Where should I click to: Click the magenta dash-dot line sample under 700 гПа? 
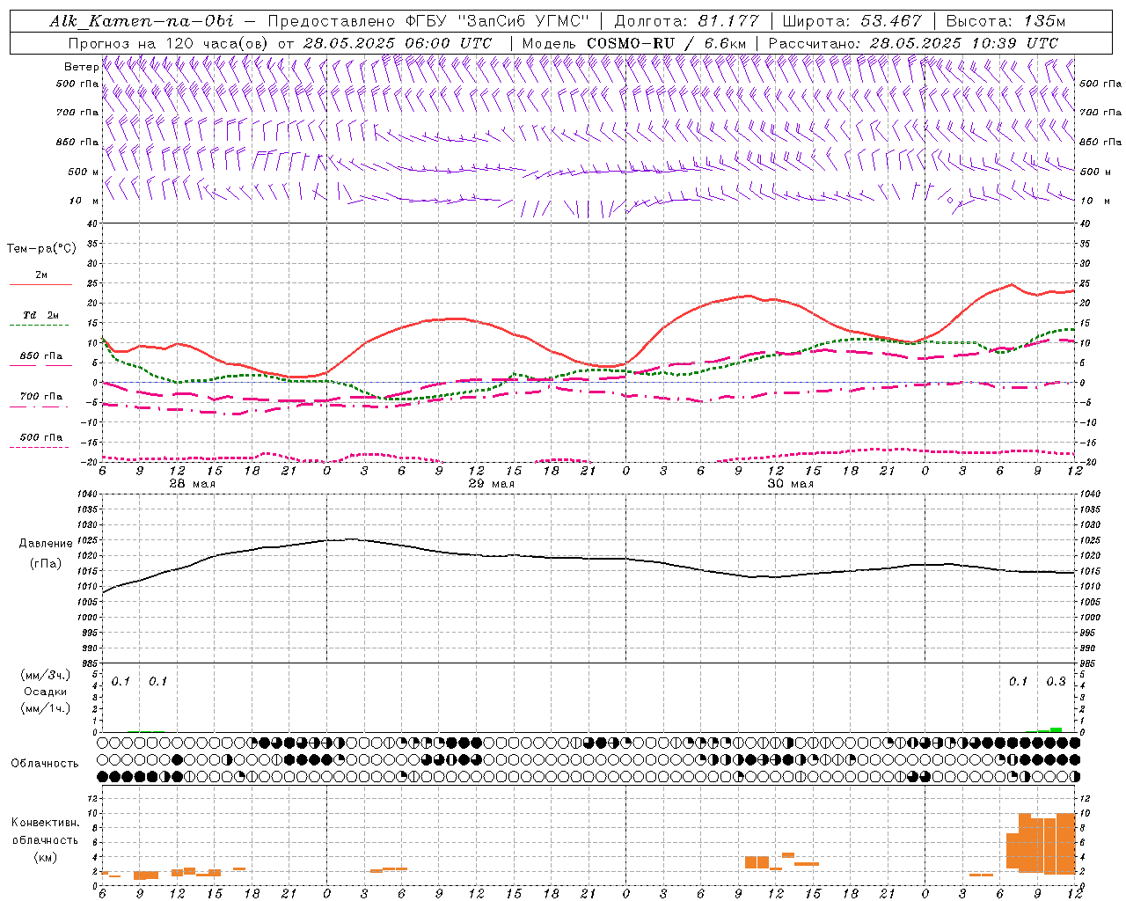click(x=40, y=407)
